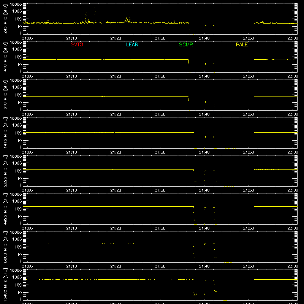The width and height of the screenshot is (304, 304).
Task: Select the 4995 MHz [SFU] axis title
Action: (x=5, y=209)
